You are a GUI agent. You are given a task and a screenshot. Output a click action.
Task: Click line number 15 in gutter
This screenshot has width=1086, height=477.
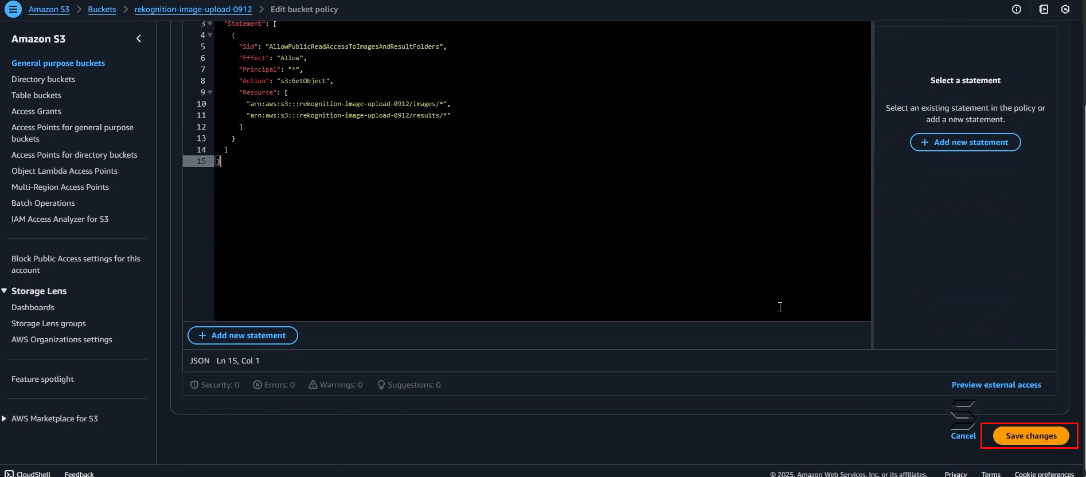(201, 161)
